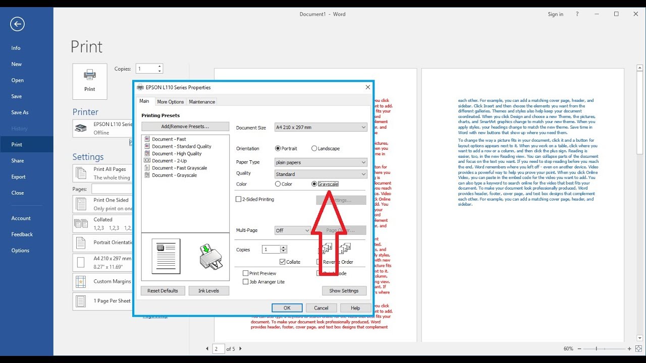The image size is (646, 363).
Task: Enable the Print Preview checkbox
Action: (x=246, y=273)
